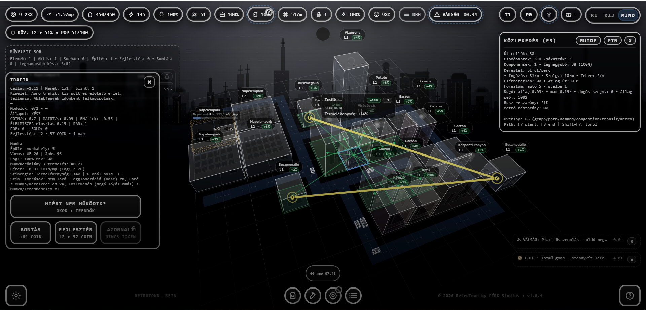646x310 pixels.
Task: Pin the Közlekedés panel with PIN
Action: tap(612, 40)
